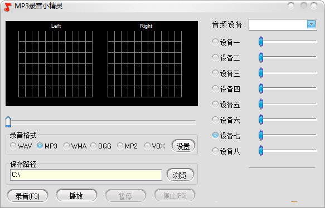The height and width of the screenshot is (208, 325).
Task: Open the 音频设备 dropdown list
Action: click(311, 24)
